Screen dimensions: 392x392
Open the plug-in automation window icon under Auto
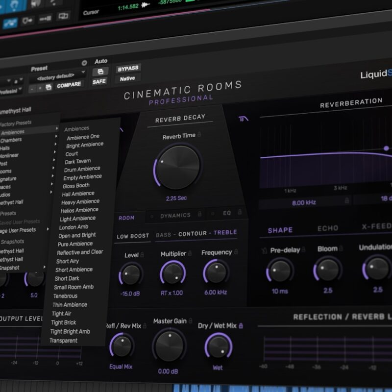tap(100, 72)
